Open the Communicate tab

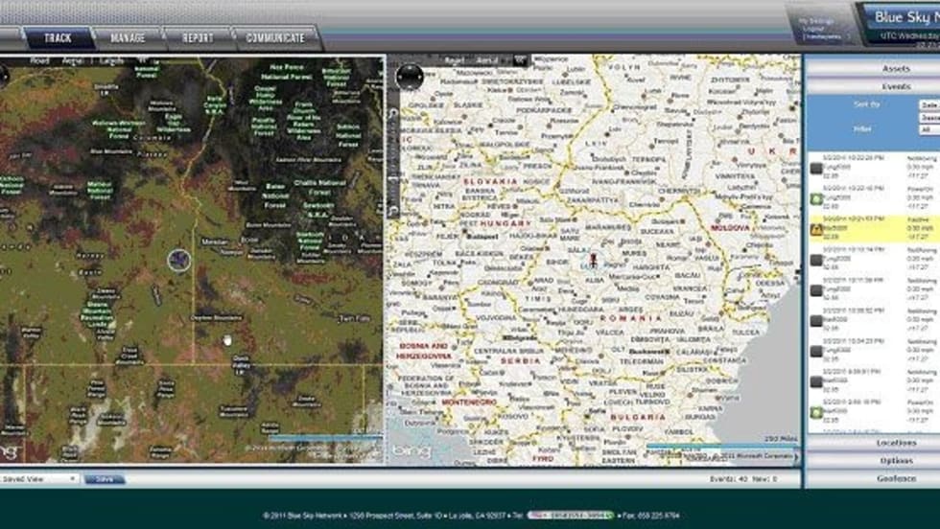click(275, 37)
